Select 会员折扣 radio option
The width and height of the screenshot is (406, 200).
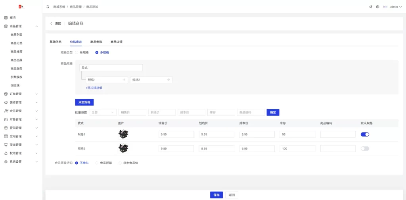[x=104, y=163]
